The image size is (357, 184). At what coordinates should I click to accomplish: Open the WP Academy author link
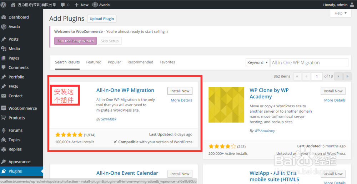(x=265, y=131)
